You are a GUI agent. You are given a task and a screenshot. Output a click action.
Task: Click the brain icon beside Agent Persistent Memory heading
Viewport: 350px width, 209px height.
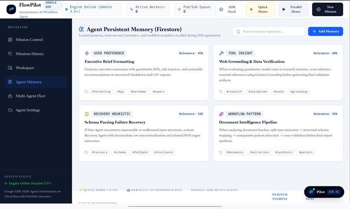pyautogui.click(x=82, y=29)
